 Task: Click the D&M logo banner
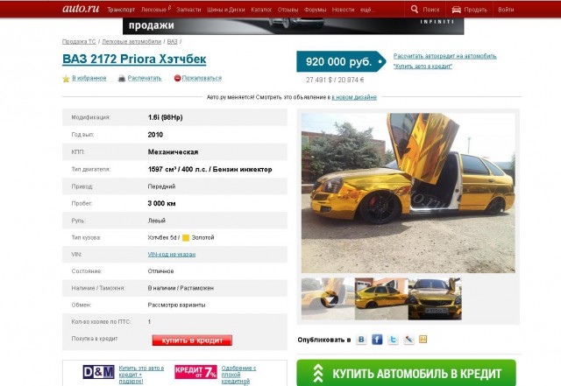98,372
